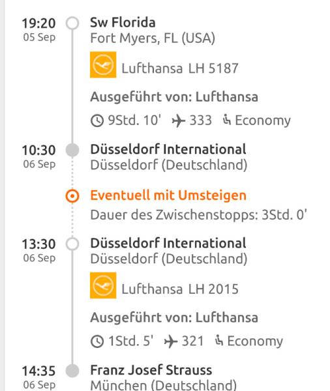Select the 14:35 Franz Josef Strauss timeline dot
Image resolution: width=330 pixels, height=391 pixels.
click(72, 371)
